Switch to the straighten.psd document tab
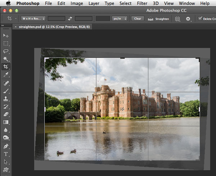Image resolution: width=216 pixels, height=176 pixels. (54, 27)
